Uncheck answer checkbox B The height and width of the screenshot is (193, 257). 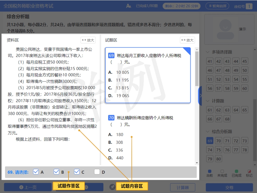[56, 172]
